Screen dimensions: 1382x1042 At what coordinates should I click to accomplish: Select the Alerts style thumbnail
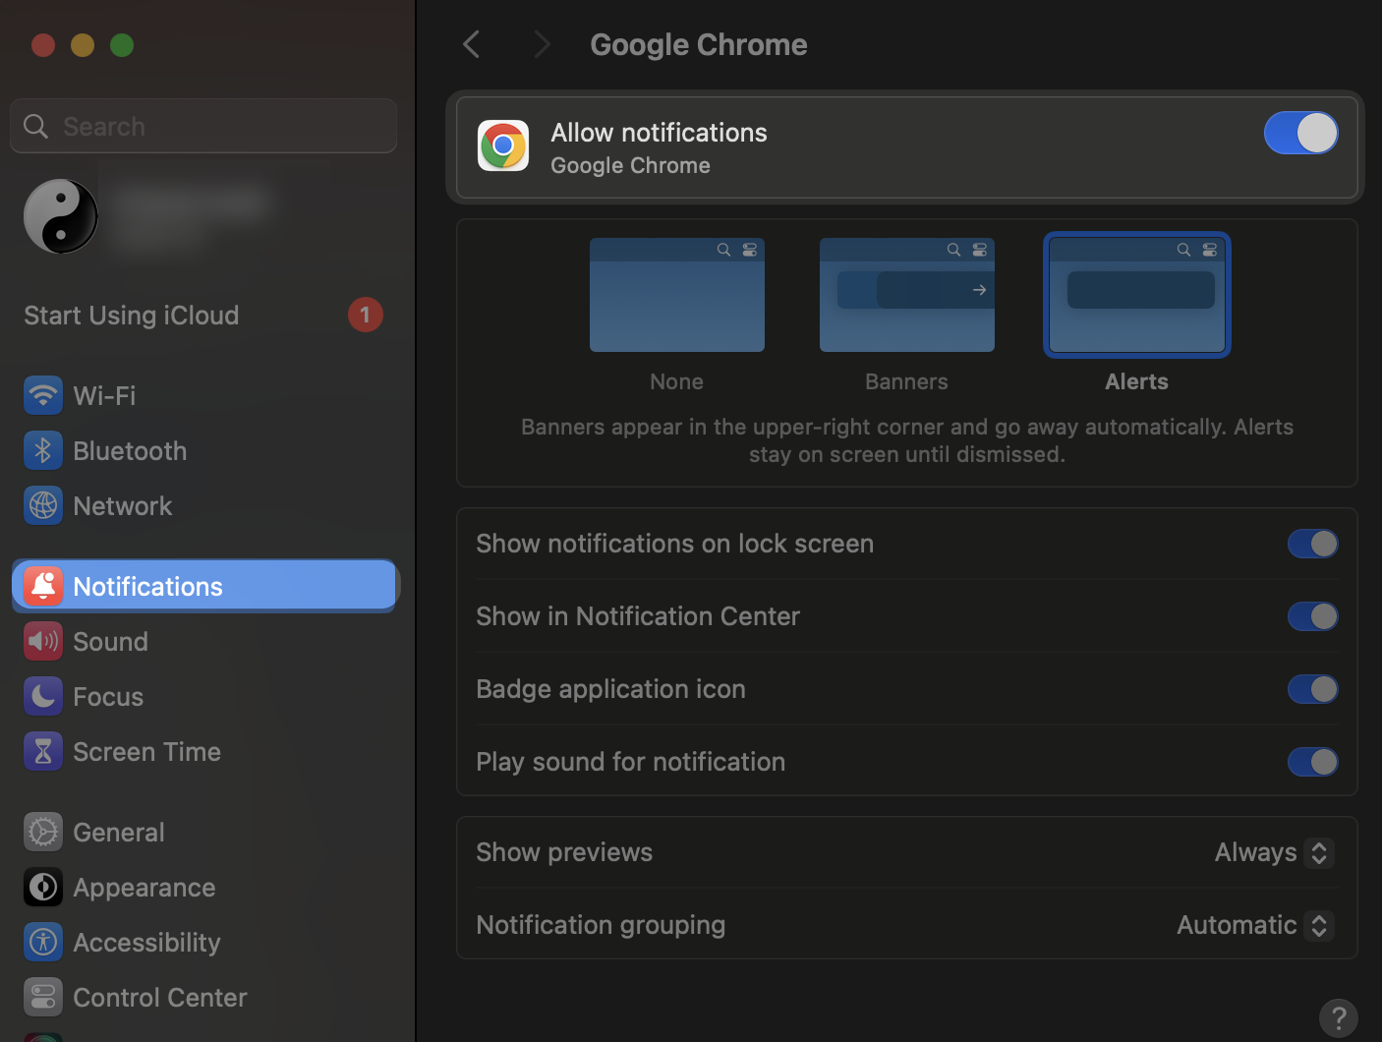1137,295
